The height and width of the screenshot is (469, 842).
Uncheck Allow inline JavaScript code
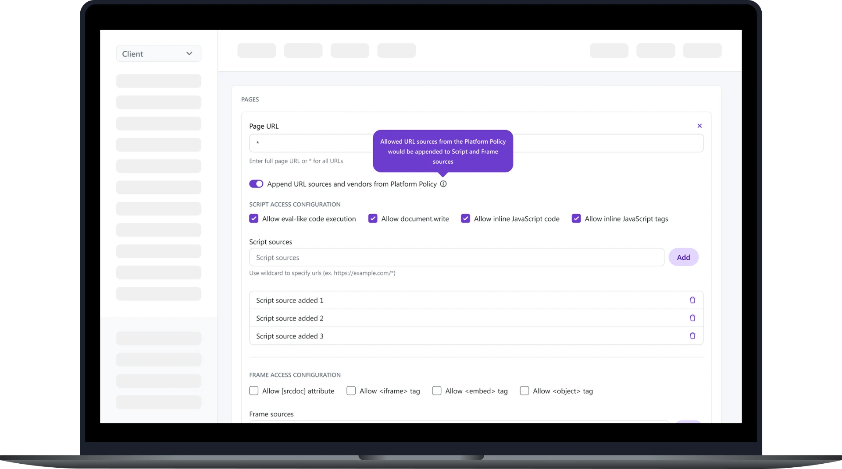(465, 219)
